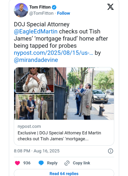Open the @mirandadevine mention
Screen dimensions: 128x176
point(36,60)
